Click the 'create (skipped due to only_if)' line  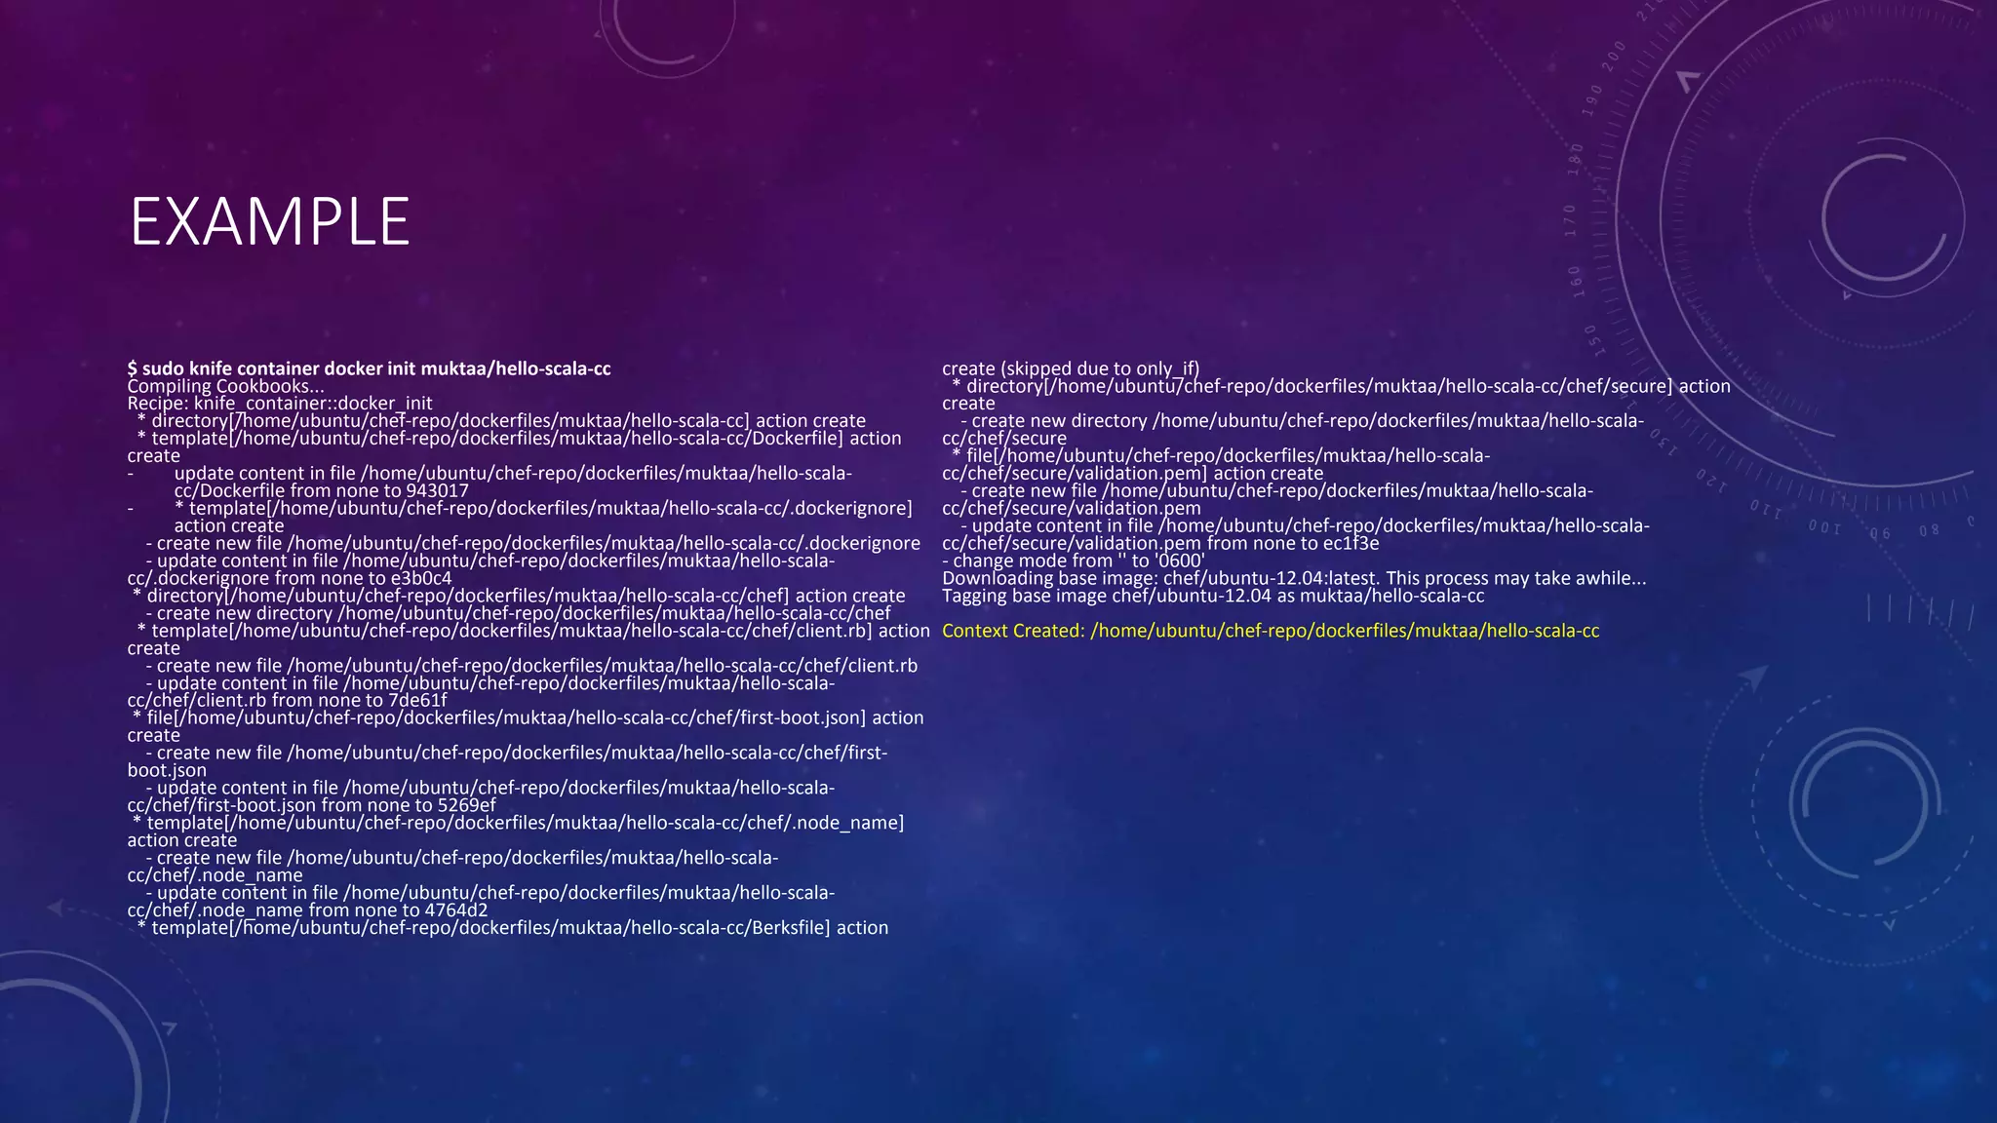tap(1071, 368)
